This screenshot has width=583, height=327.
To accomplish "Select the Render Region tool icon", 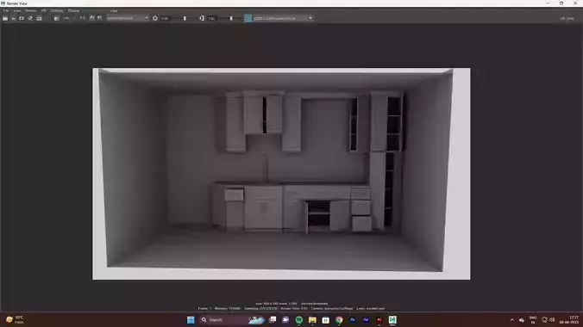I will click(x=14, y=18).
